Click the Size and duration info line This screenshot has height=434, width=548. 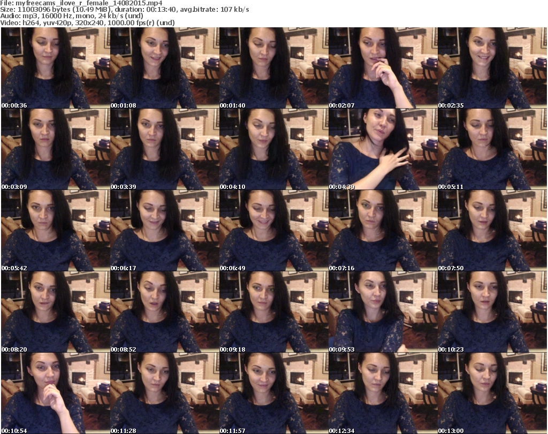124,10
